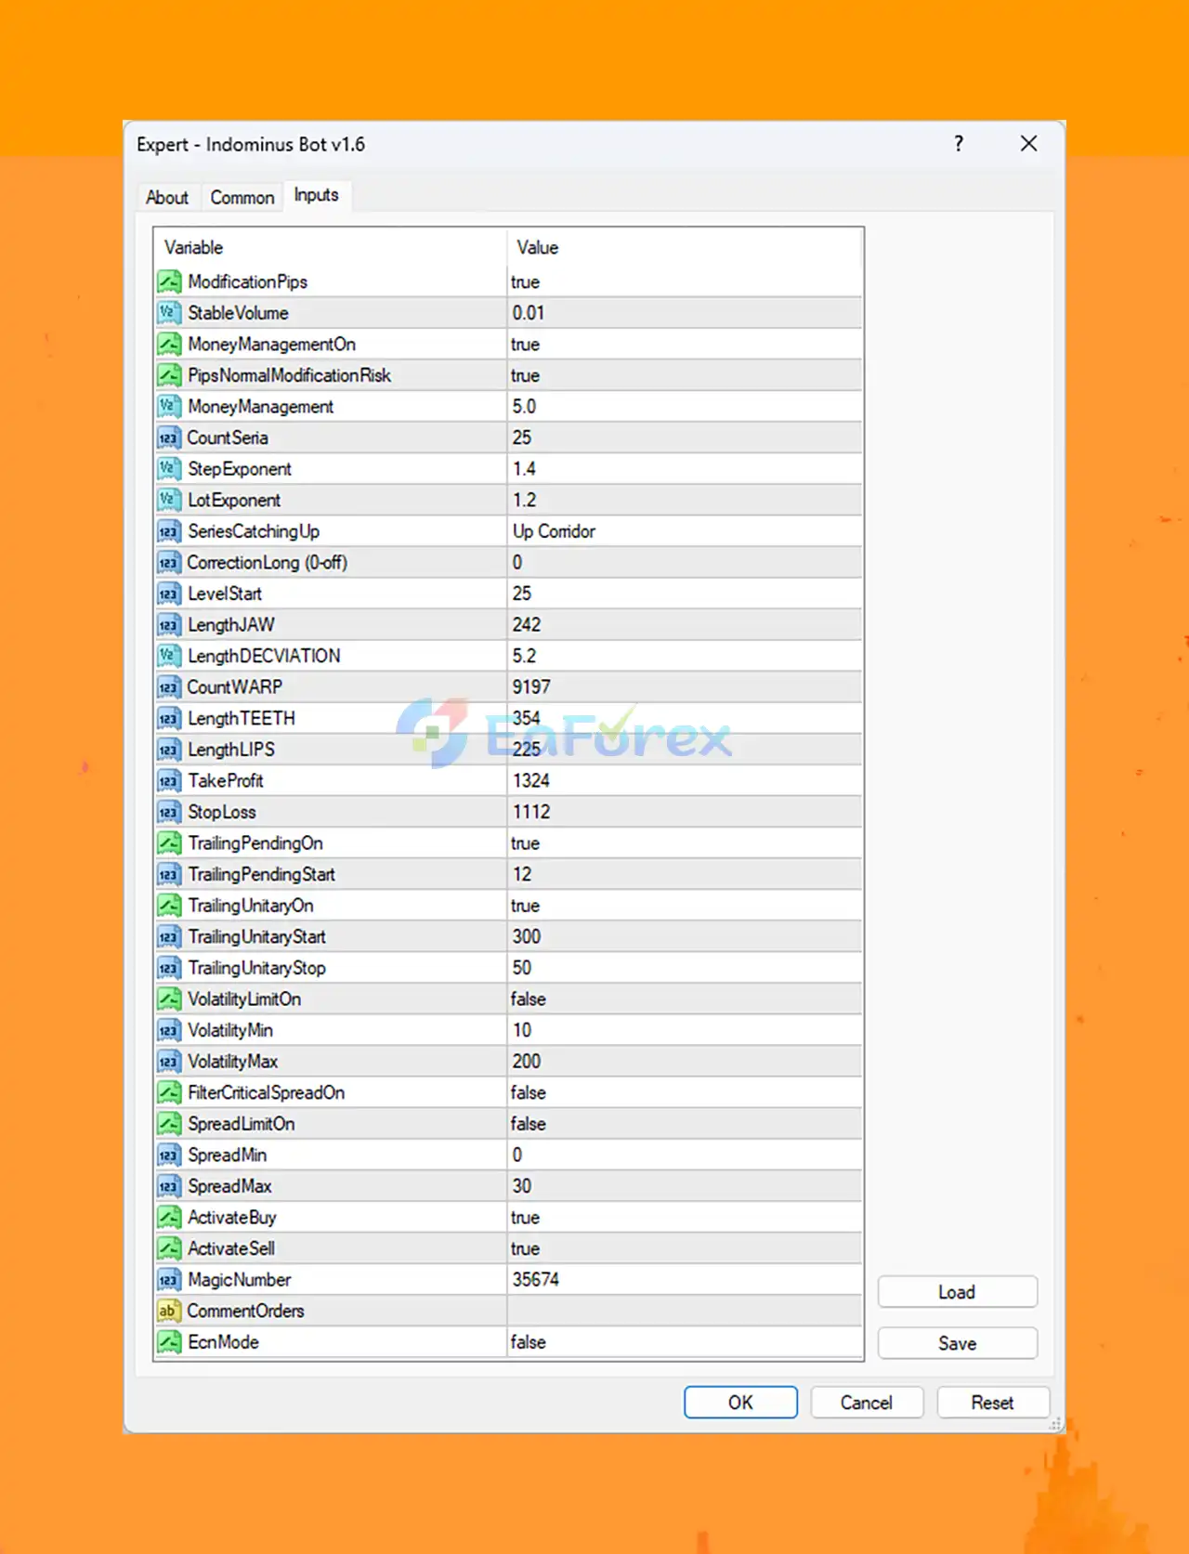Click the MagicNumber integer icon
1189x1554 pixels.
tap(169, 1280)
